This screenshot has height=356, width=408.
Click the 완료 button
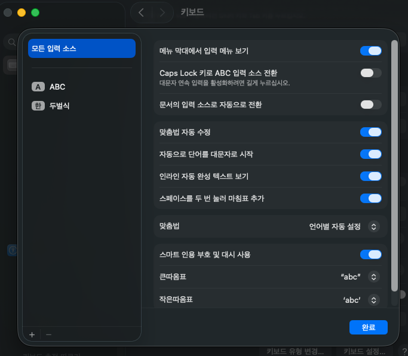369,327
